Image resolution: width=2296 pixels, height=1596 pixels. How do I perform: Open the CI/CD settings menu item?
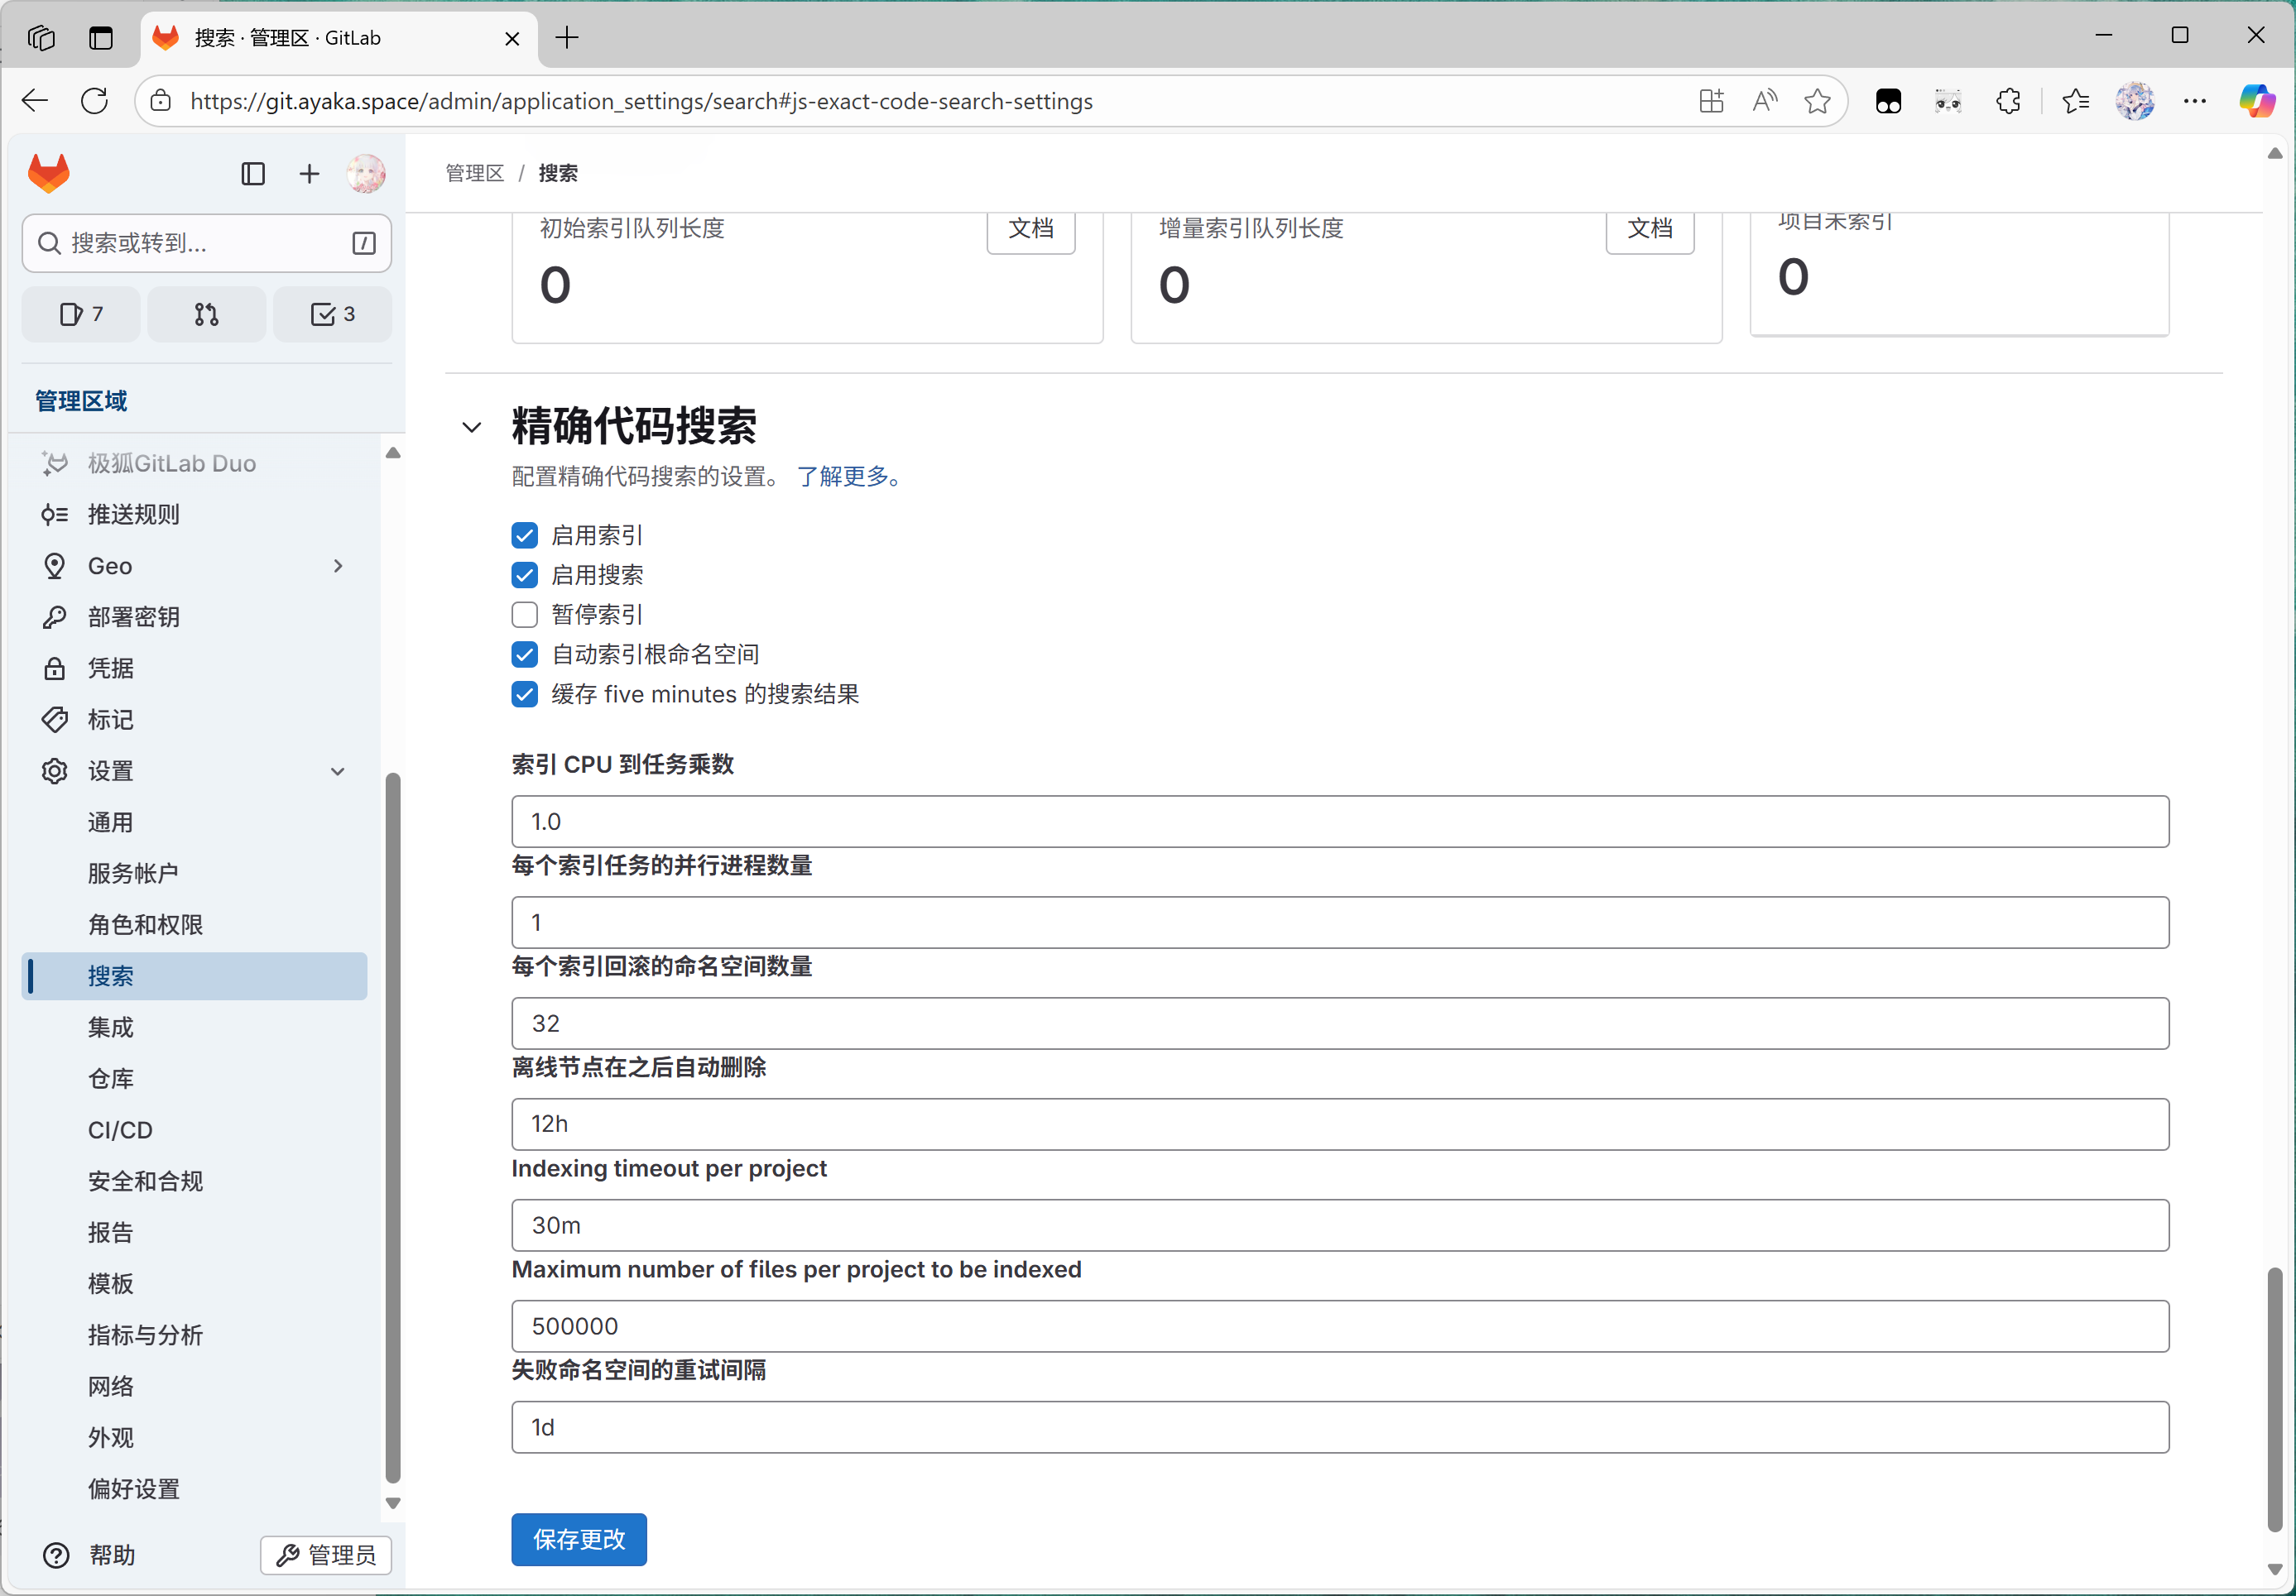(x=119, y=1129)
